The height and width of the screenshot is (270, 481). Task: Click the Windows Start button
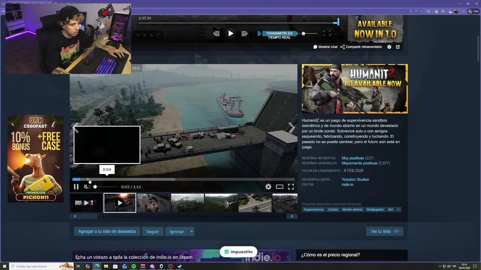(5, 266)
